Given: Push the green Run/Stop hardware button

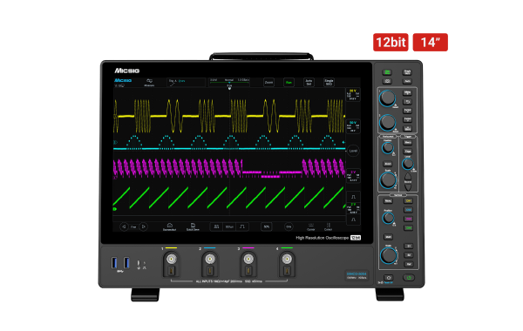Looking at the screenshot, I should [387, 72].
